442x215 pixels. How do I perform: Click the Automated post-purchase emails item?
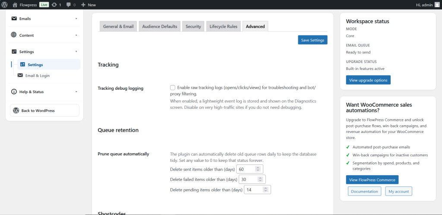(x=382, y=147)
